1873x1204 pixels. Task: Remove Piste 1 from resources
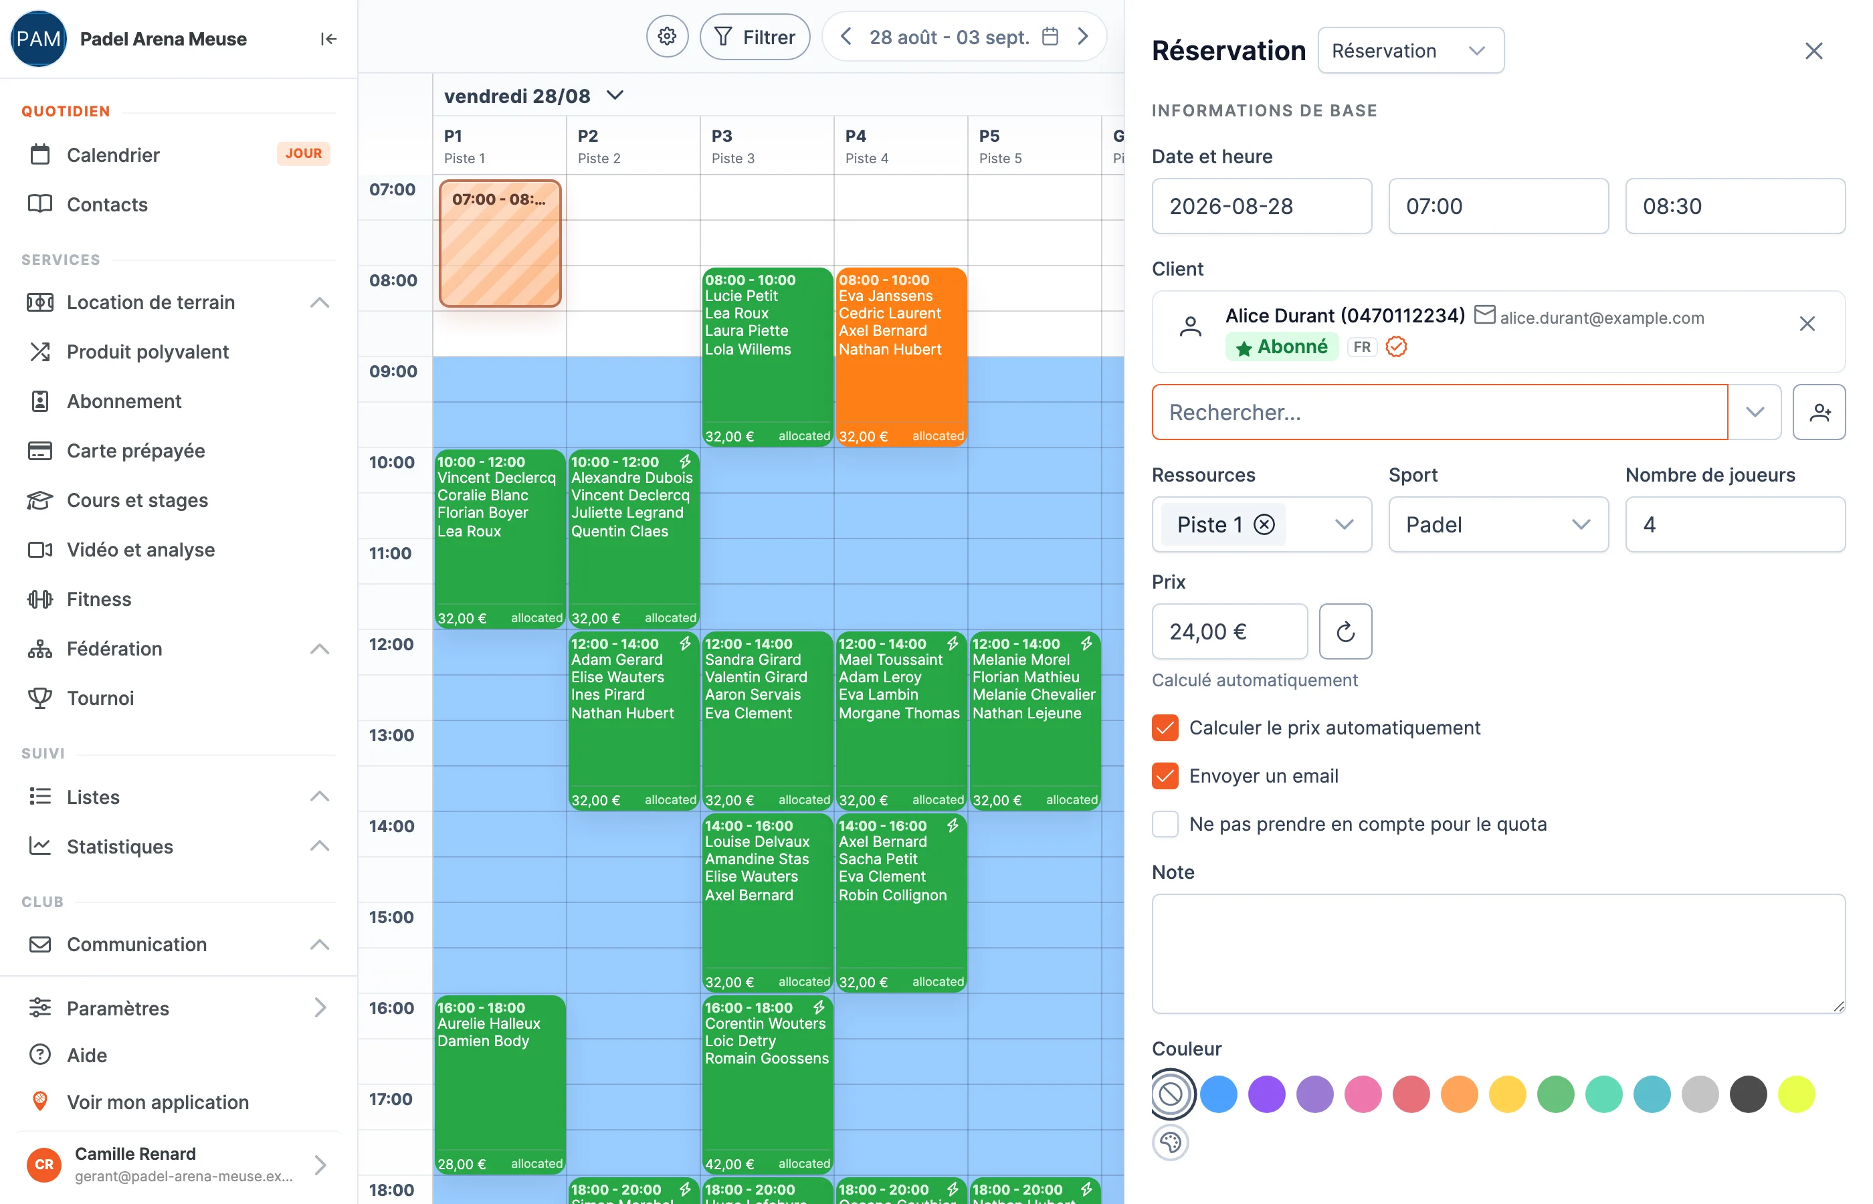coord(1263,524)
